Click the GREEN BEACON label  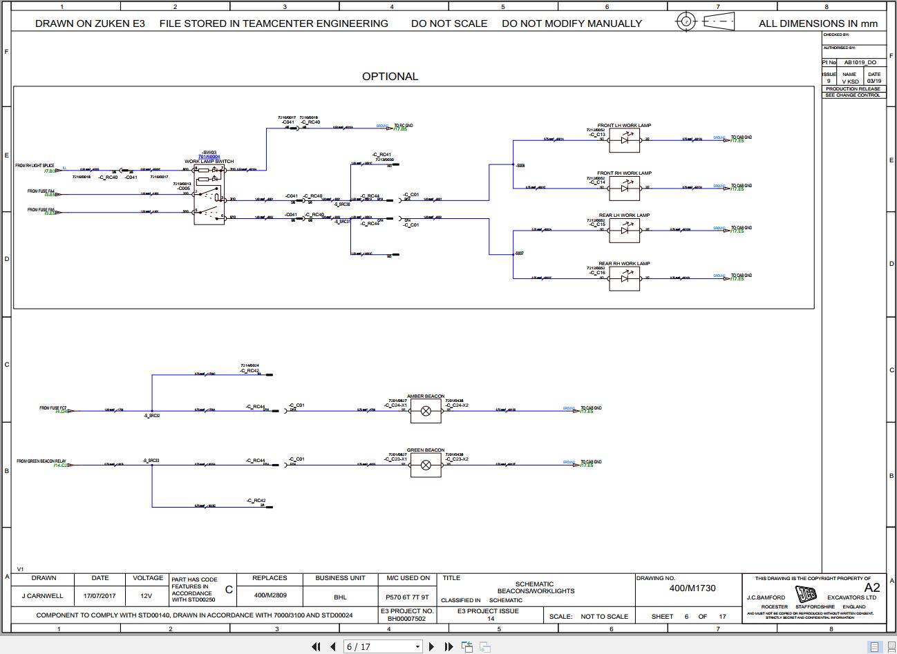(x=426, y=450)
